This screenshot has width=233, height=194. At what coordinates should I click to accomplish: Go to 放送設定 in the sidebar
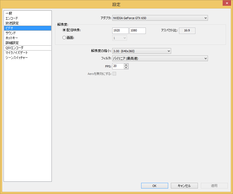pos(28,23)
